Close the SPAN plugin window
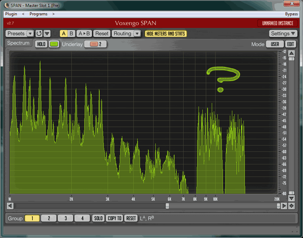The height and width of the screenshot is (238, 303). click(292, 3)
